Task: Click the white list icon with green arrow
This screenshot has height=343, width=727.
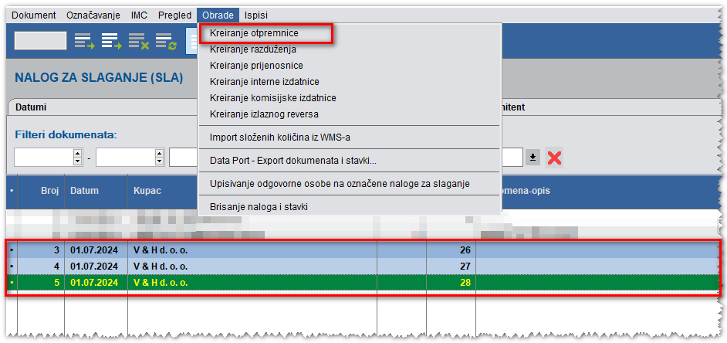Action: click(x=111, y=42)
